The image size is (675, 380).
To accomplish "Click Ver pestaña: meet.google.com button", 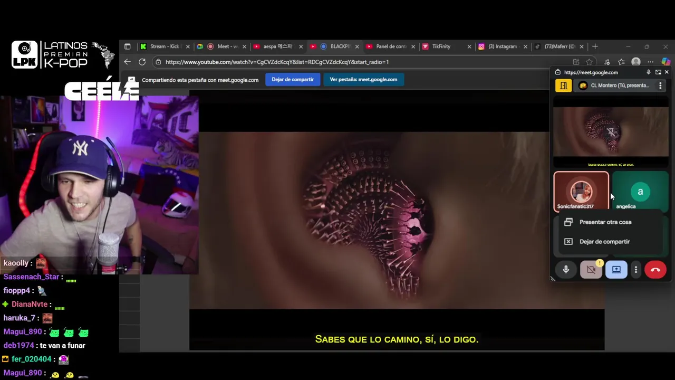I will coord(363,80).
